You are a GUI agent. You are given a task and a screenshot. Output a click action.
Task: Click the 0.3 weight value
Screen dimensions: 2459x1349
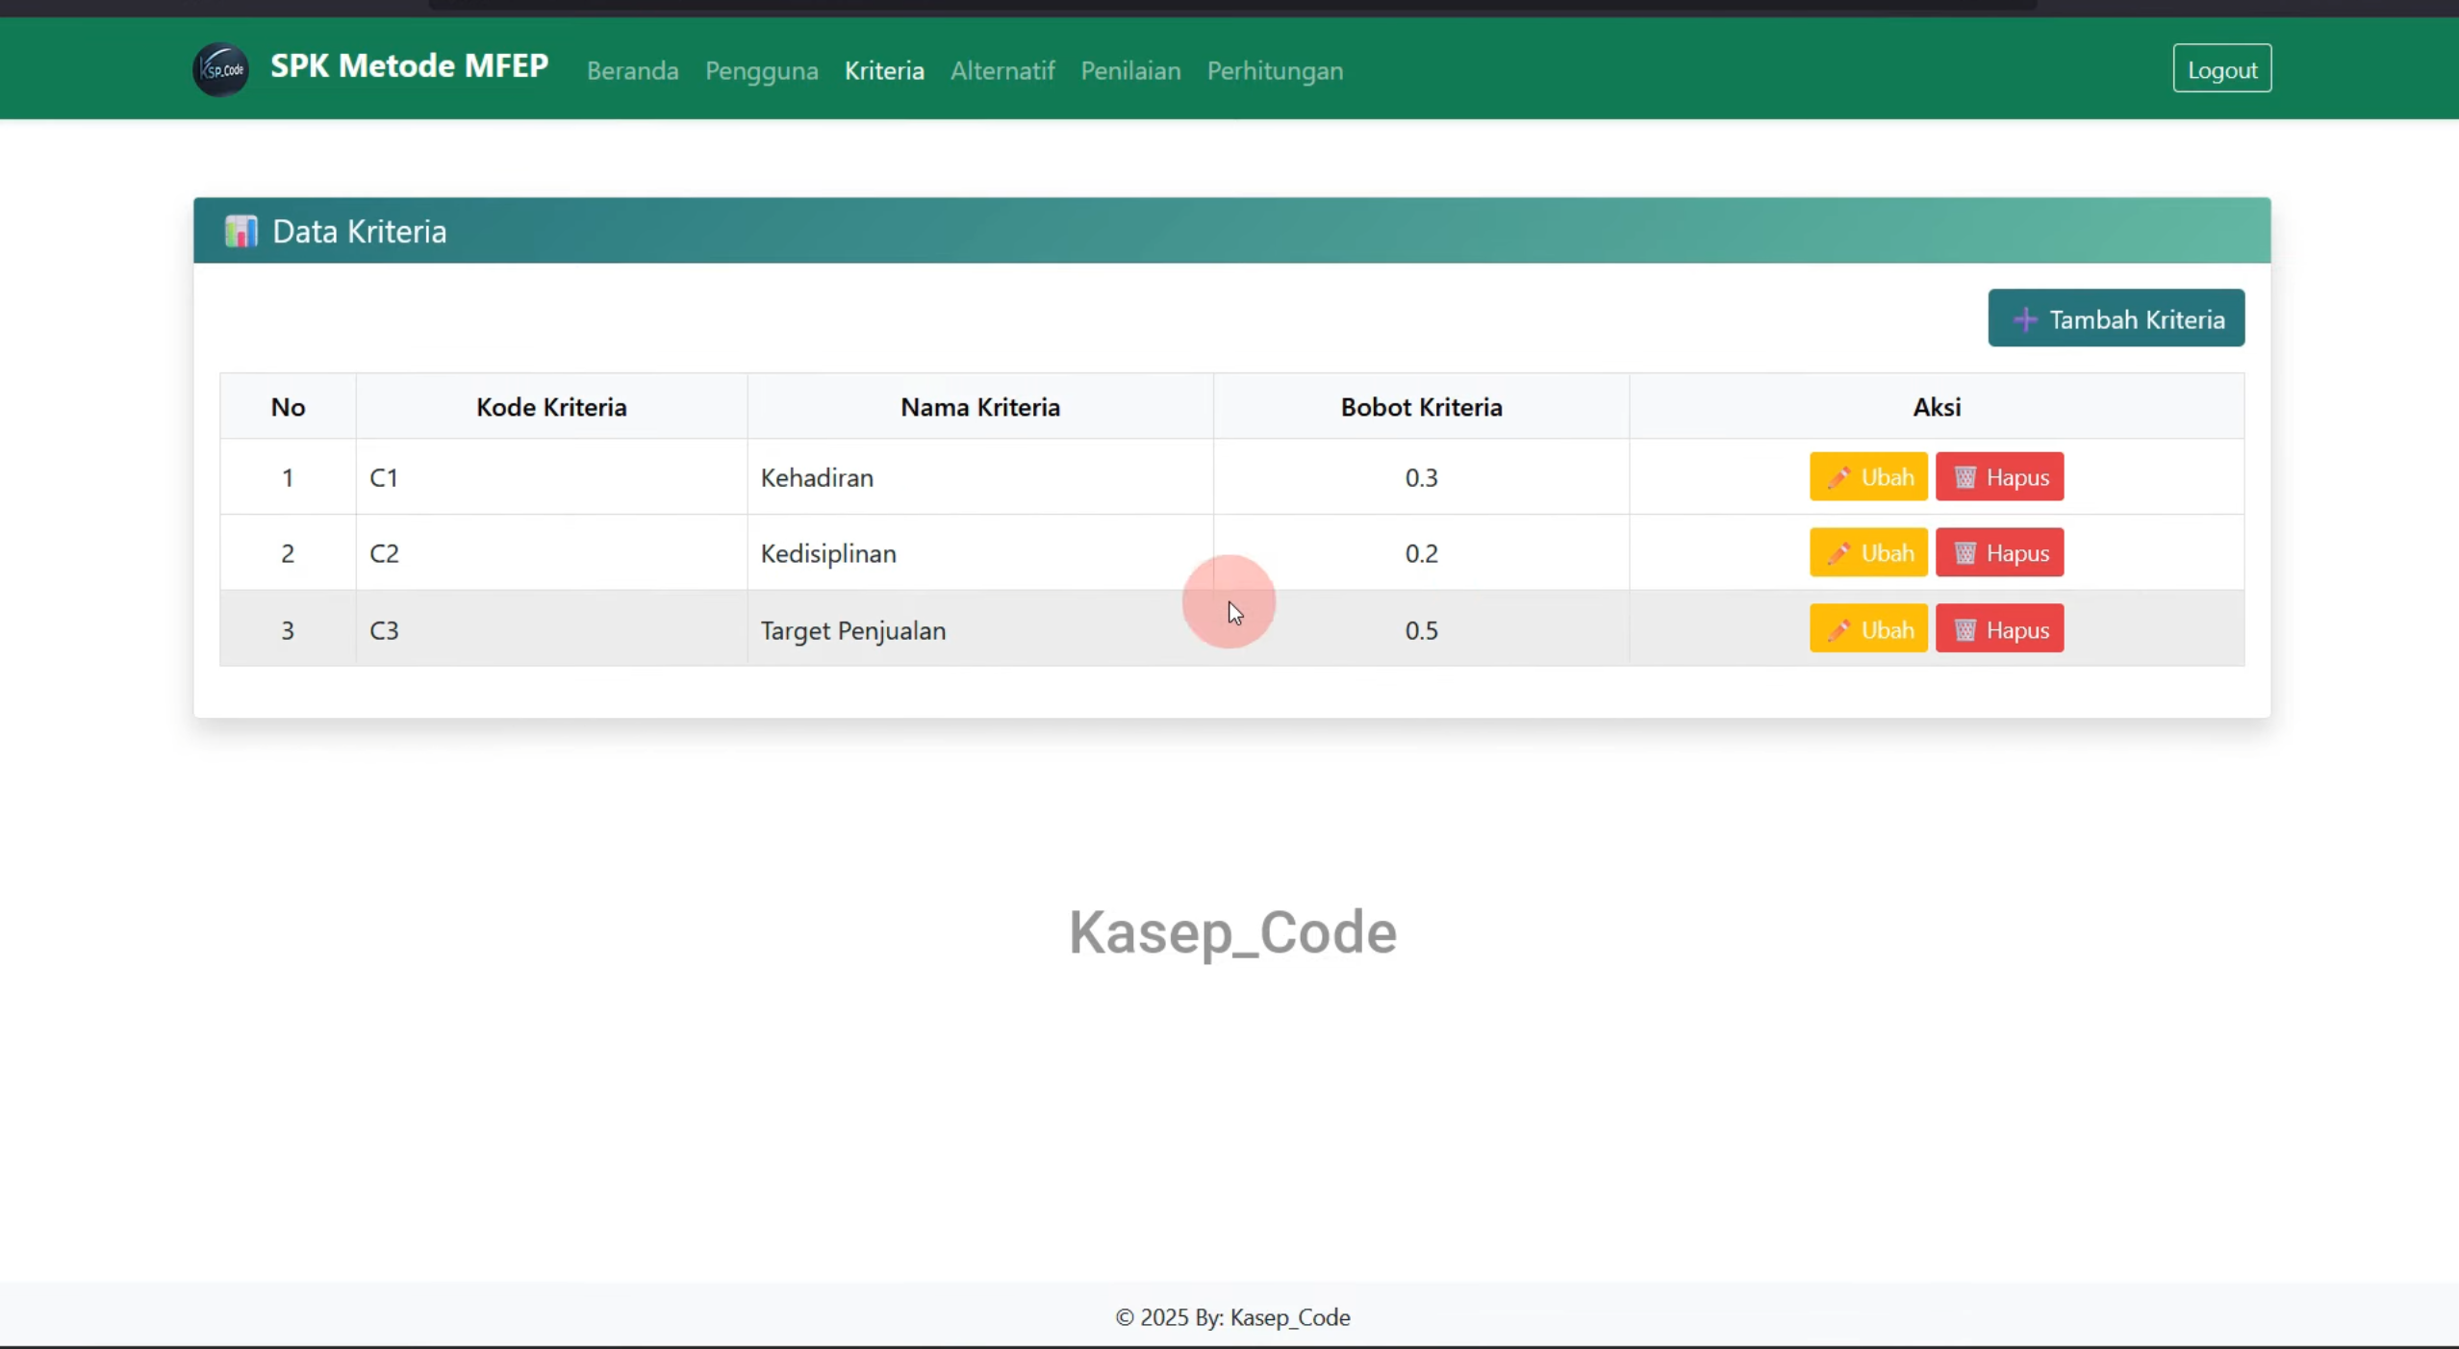click(1421, 477)
